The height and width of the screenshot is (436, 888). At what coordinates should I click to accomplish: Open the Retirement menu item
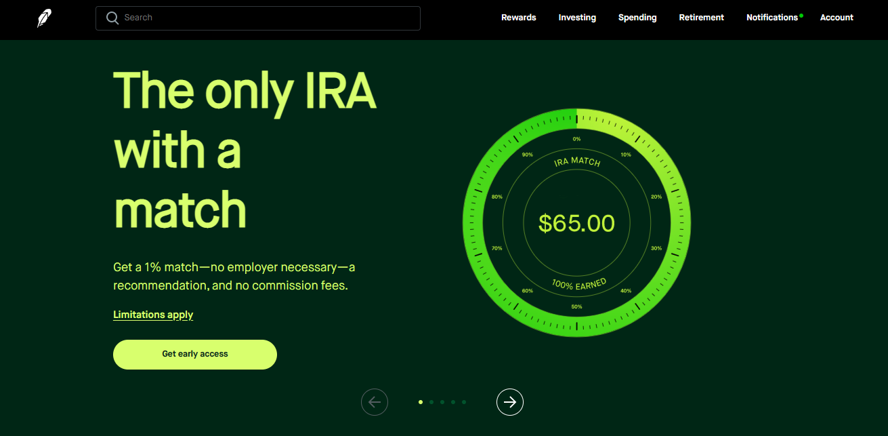(x=702, y=18)
